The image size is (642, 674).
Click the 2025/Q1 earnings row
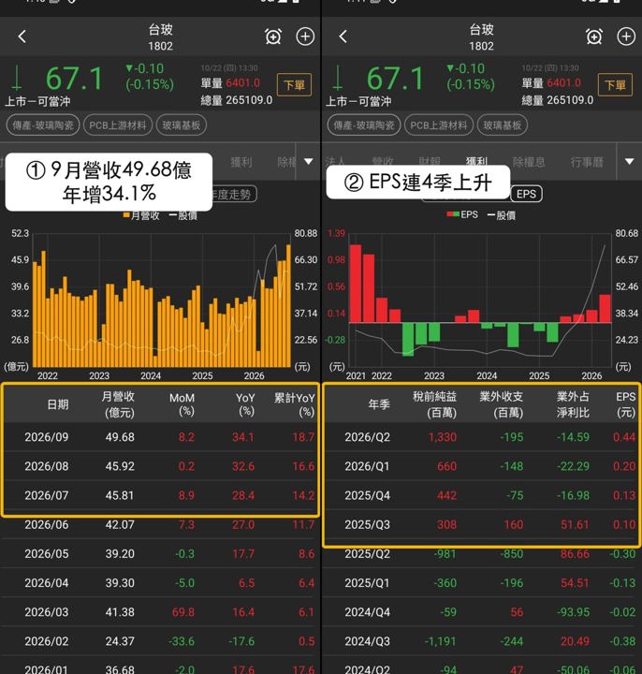[x=482, y=583]
